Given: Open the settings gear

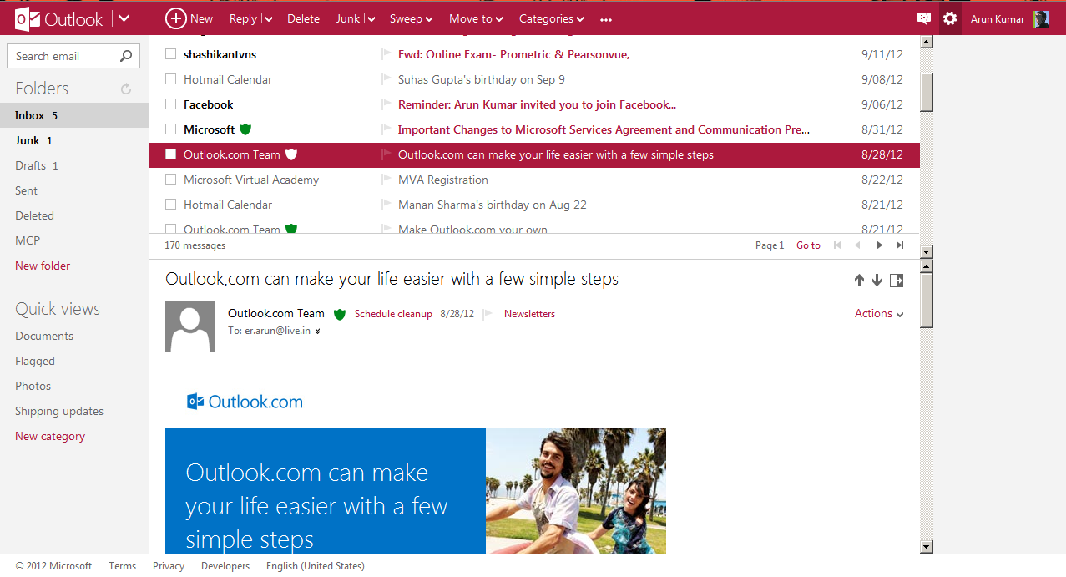Looking at the screenshot, I should (x=950, y=18).
